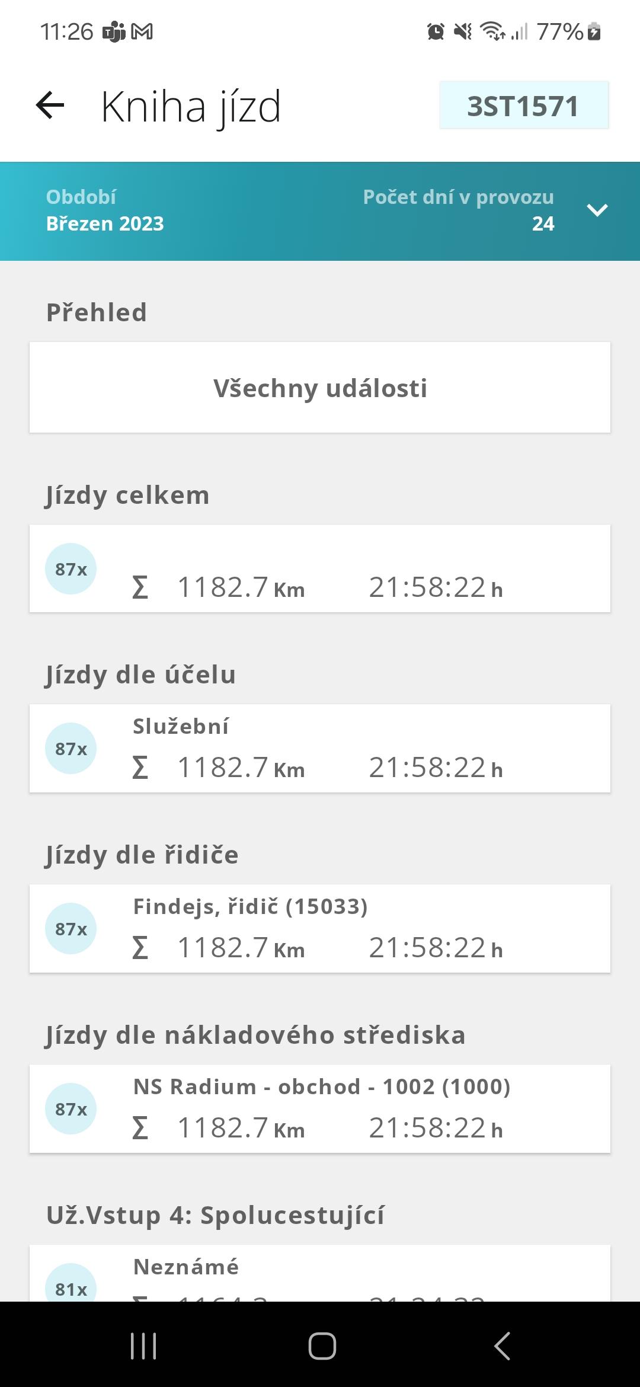The width and height of the screenshot is (640, 1387).
Task: Tap the sigma icon in Jízdy celkem
Action: click(140, 588)
